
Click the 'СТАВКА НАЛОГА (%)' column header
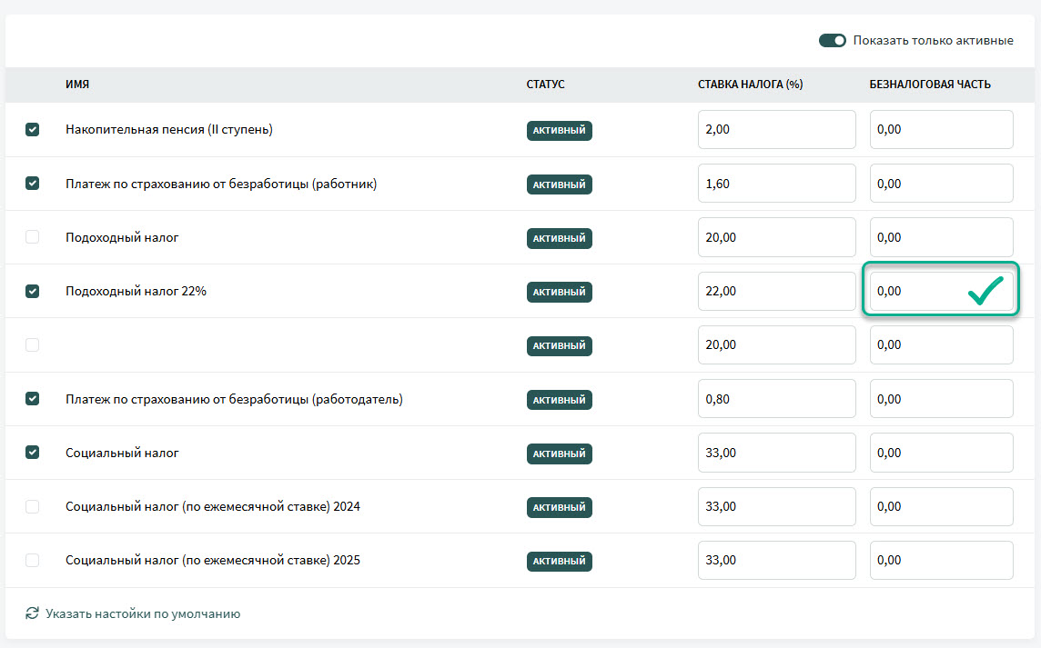750,85
